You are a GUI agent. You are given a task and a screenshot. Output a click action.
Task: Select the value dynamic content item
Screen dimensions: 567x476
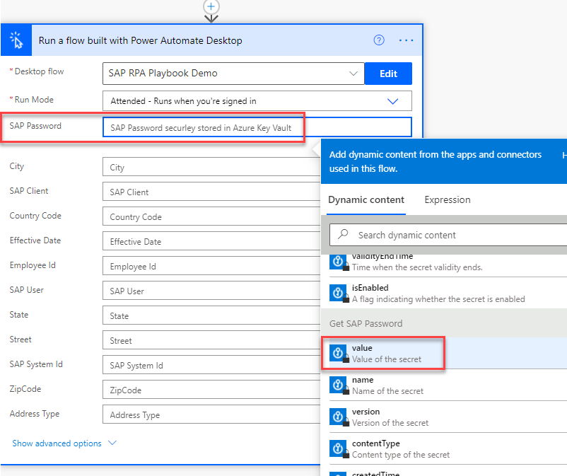pyautogui.click(x=444, y=353)
